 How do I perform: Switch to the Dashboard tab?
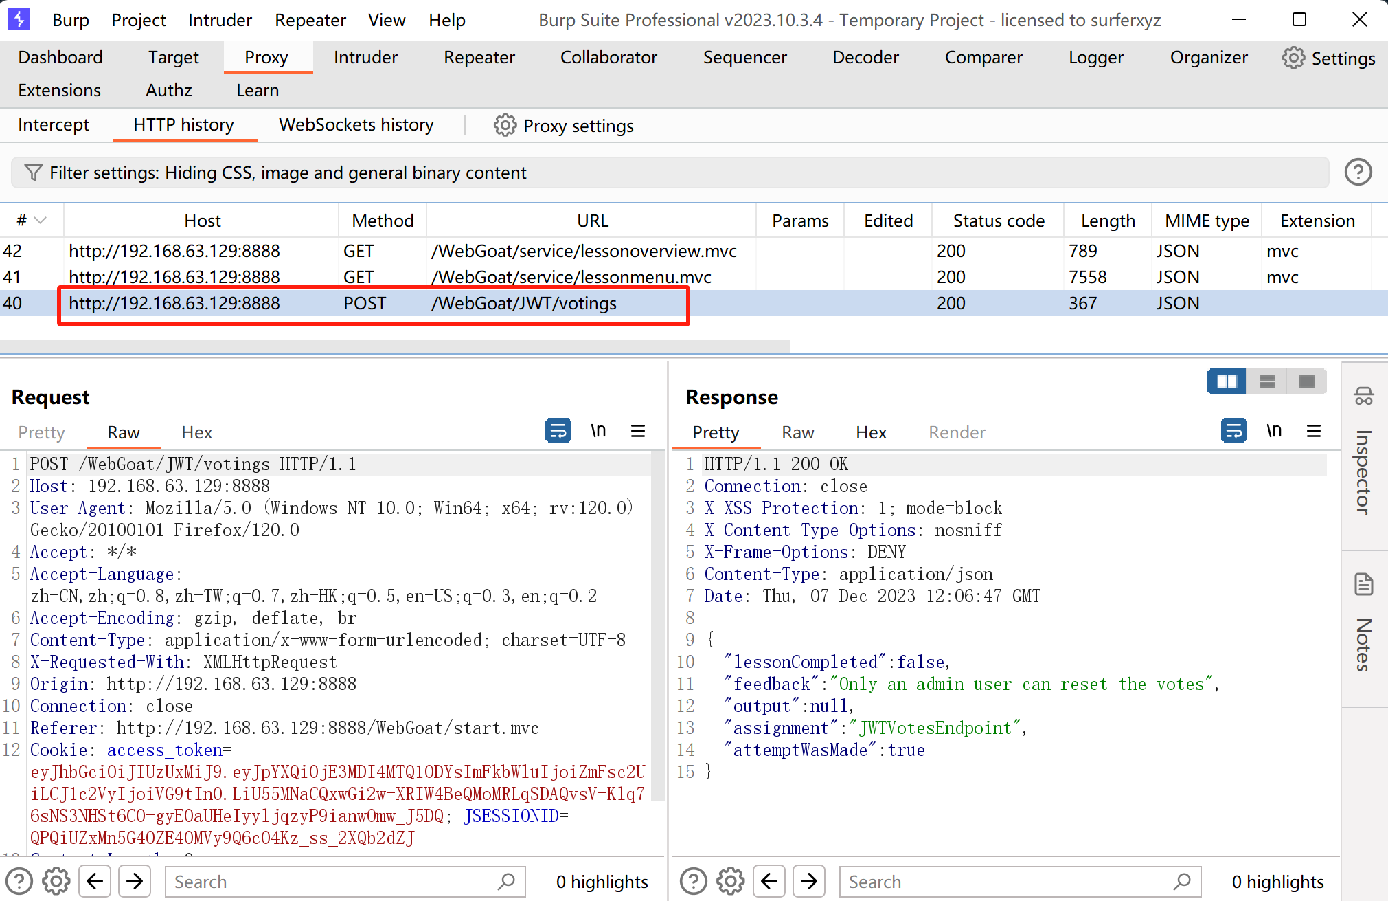click(x=60, y=57)
